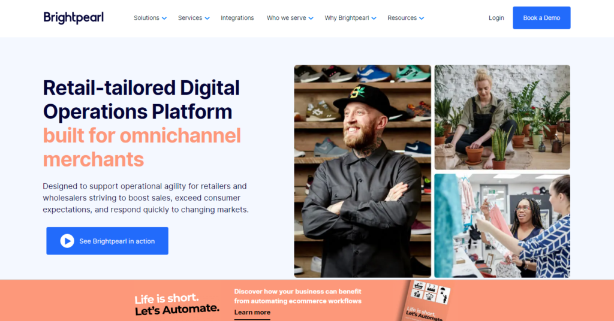Open the Integrations menu item
Viewport: 614px width, 321px height.
237,18
